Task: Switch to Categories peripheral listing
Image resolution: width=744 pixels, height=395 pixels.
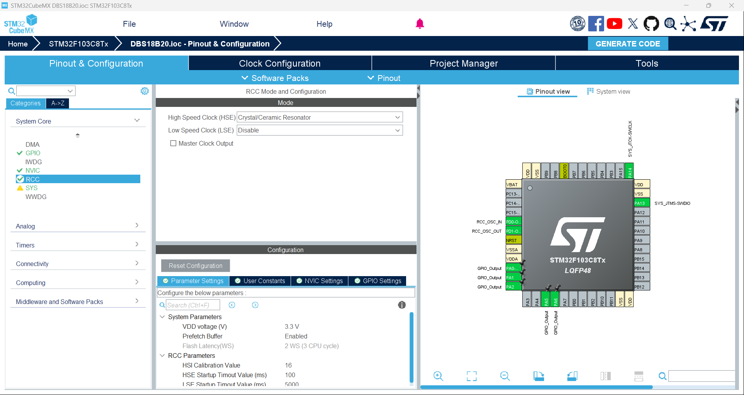Action: point(26,103)
